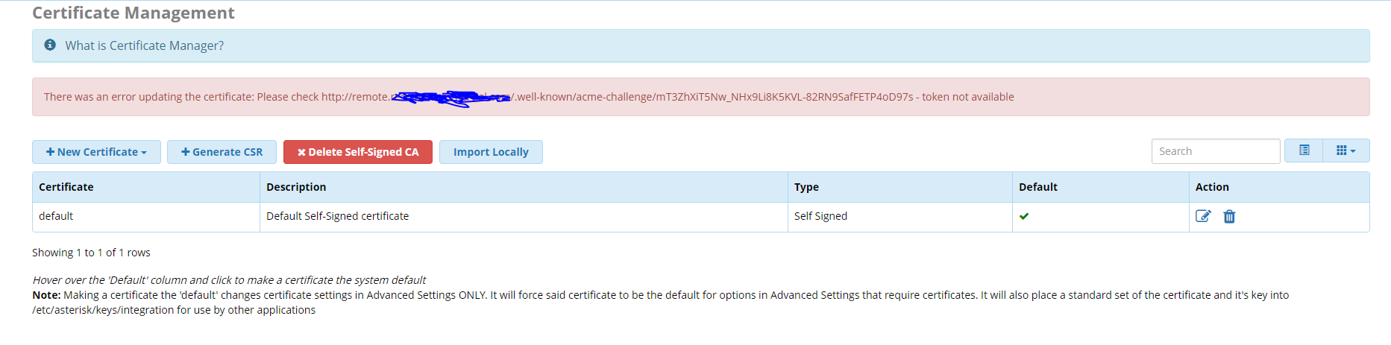Sort by the Certificate column header
Image resolution: width=1391 pixels, height=345 pixels.
coord(66,187)
